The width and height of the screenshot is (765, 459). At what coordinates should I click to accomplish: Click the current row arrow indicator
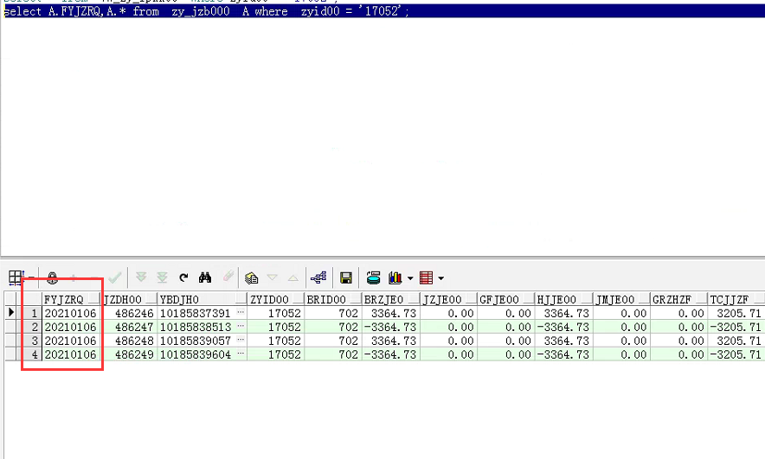11,313
